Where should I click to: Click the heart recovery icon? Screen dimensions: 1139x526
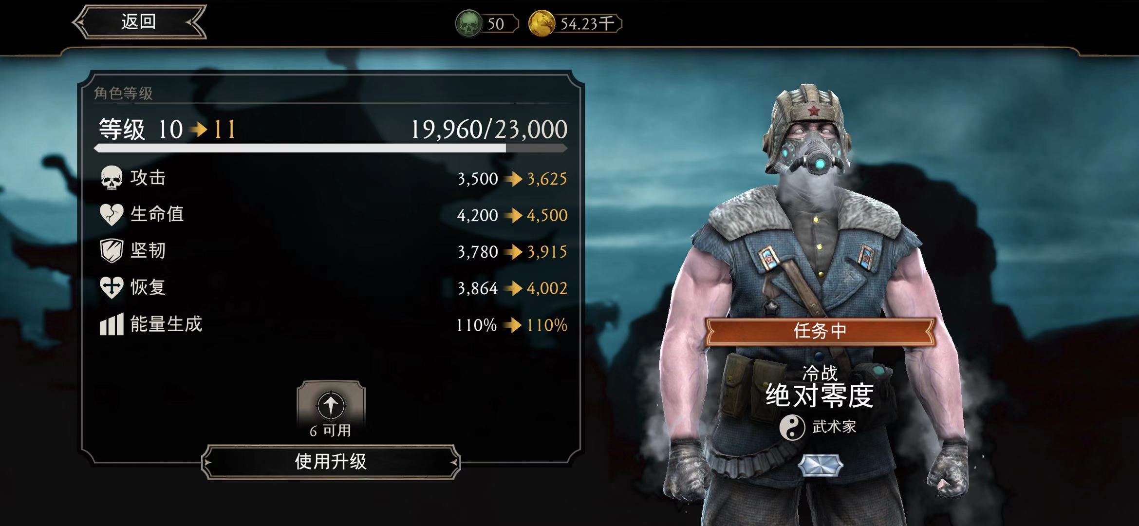click(112, 287)
